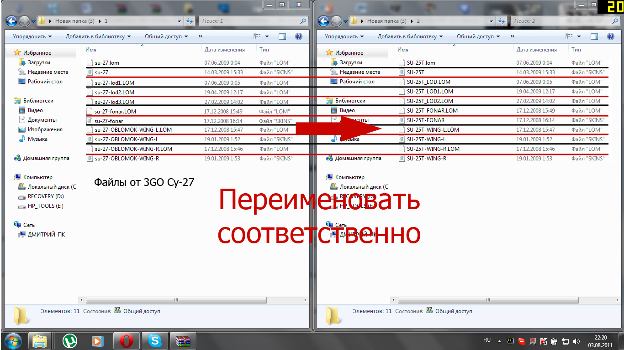Refresh the left window folder view
The image size is (624, 350).
coord(190,21)
